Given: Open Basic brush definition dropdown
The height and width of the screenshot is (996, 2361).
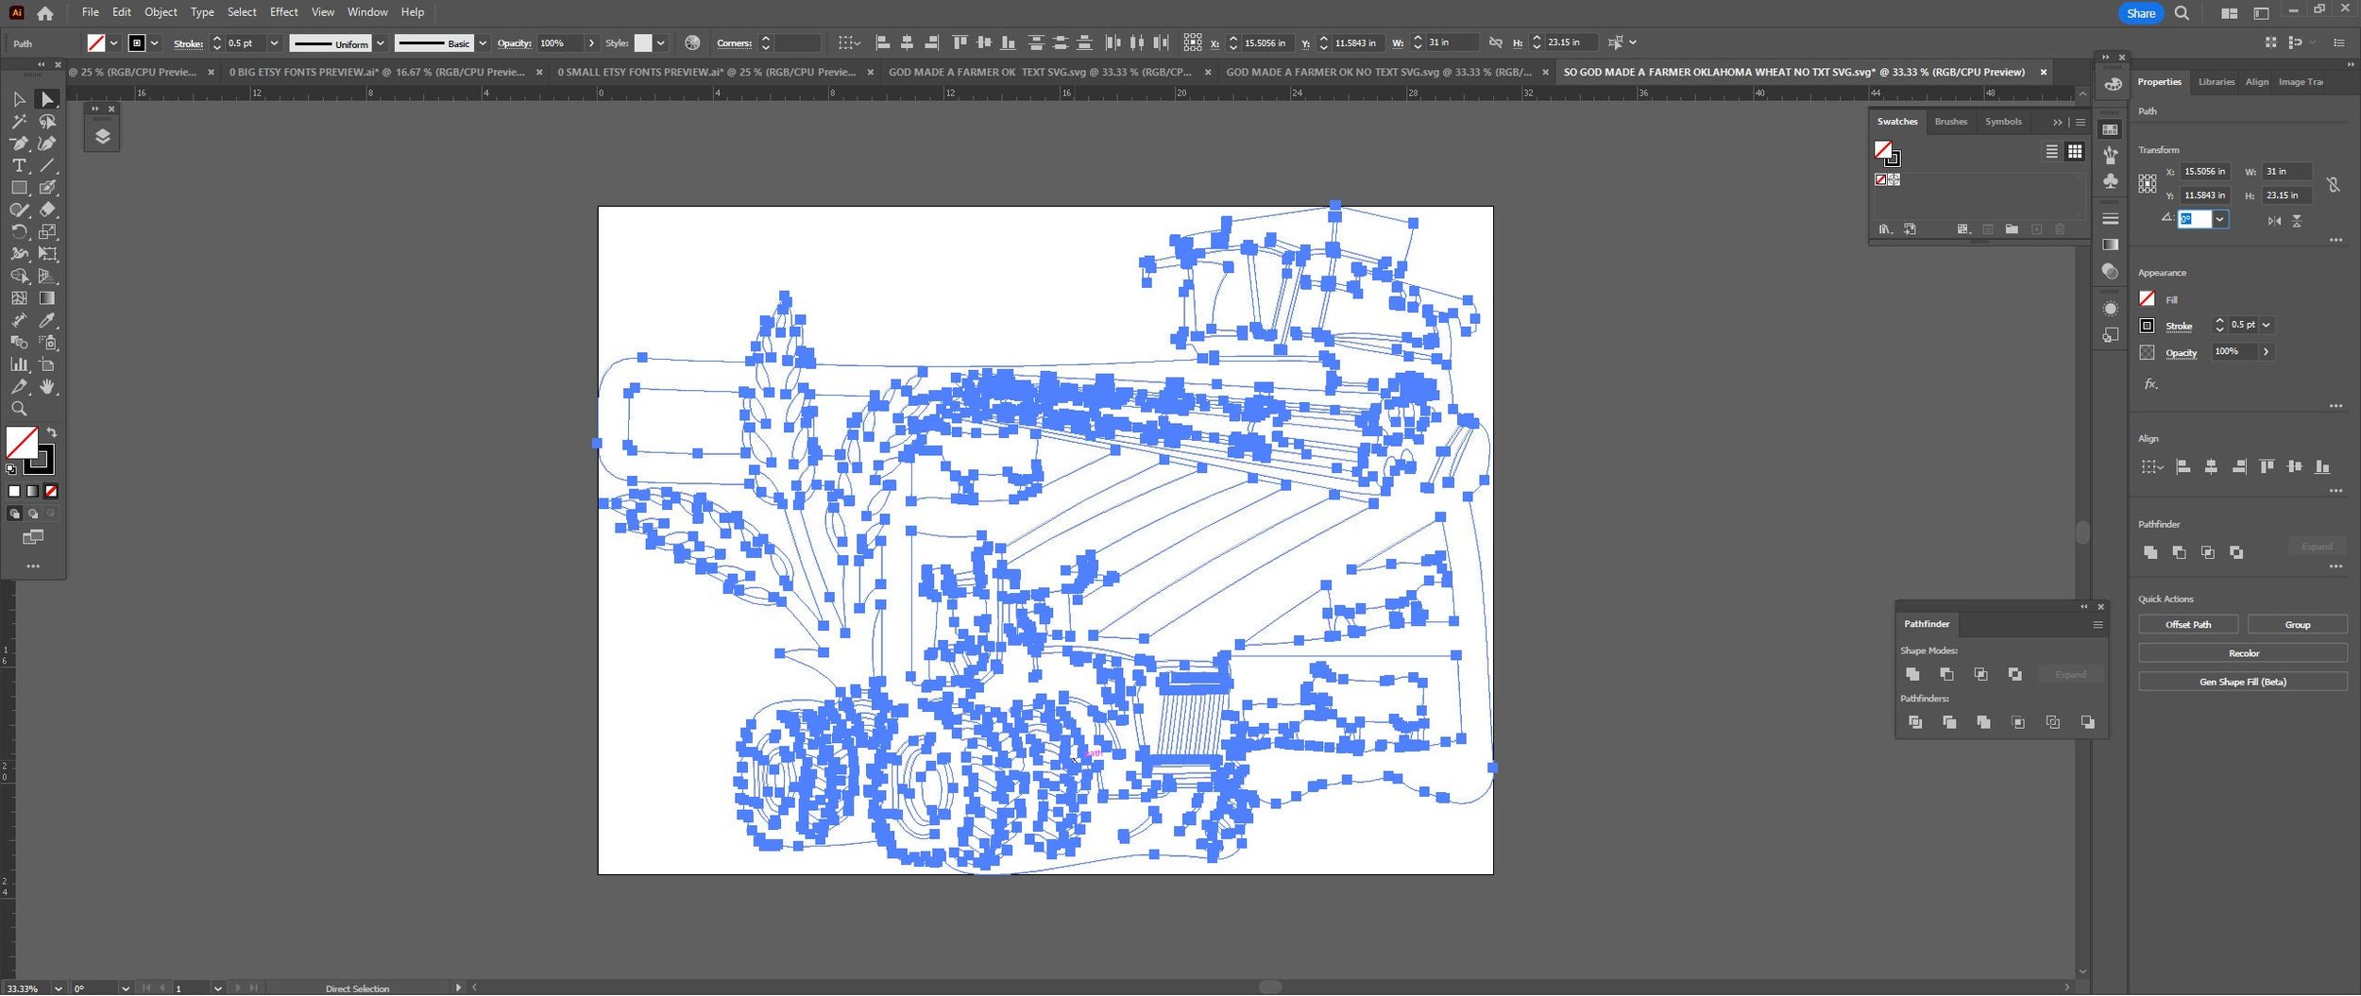Looking at the screenshot, I should click(483, 43).
